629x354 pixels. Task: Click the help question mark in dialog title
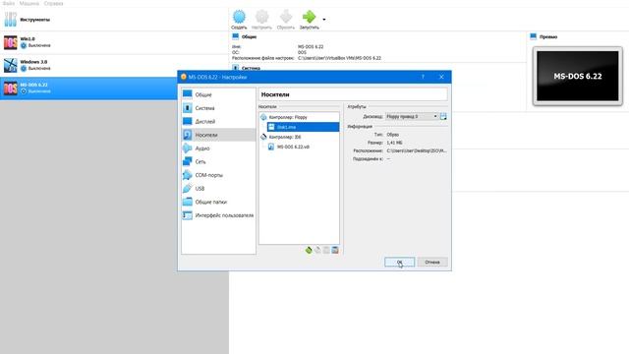[x=423, y=77]
